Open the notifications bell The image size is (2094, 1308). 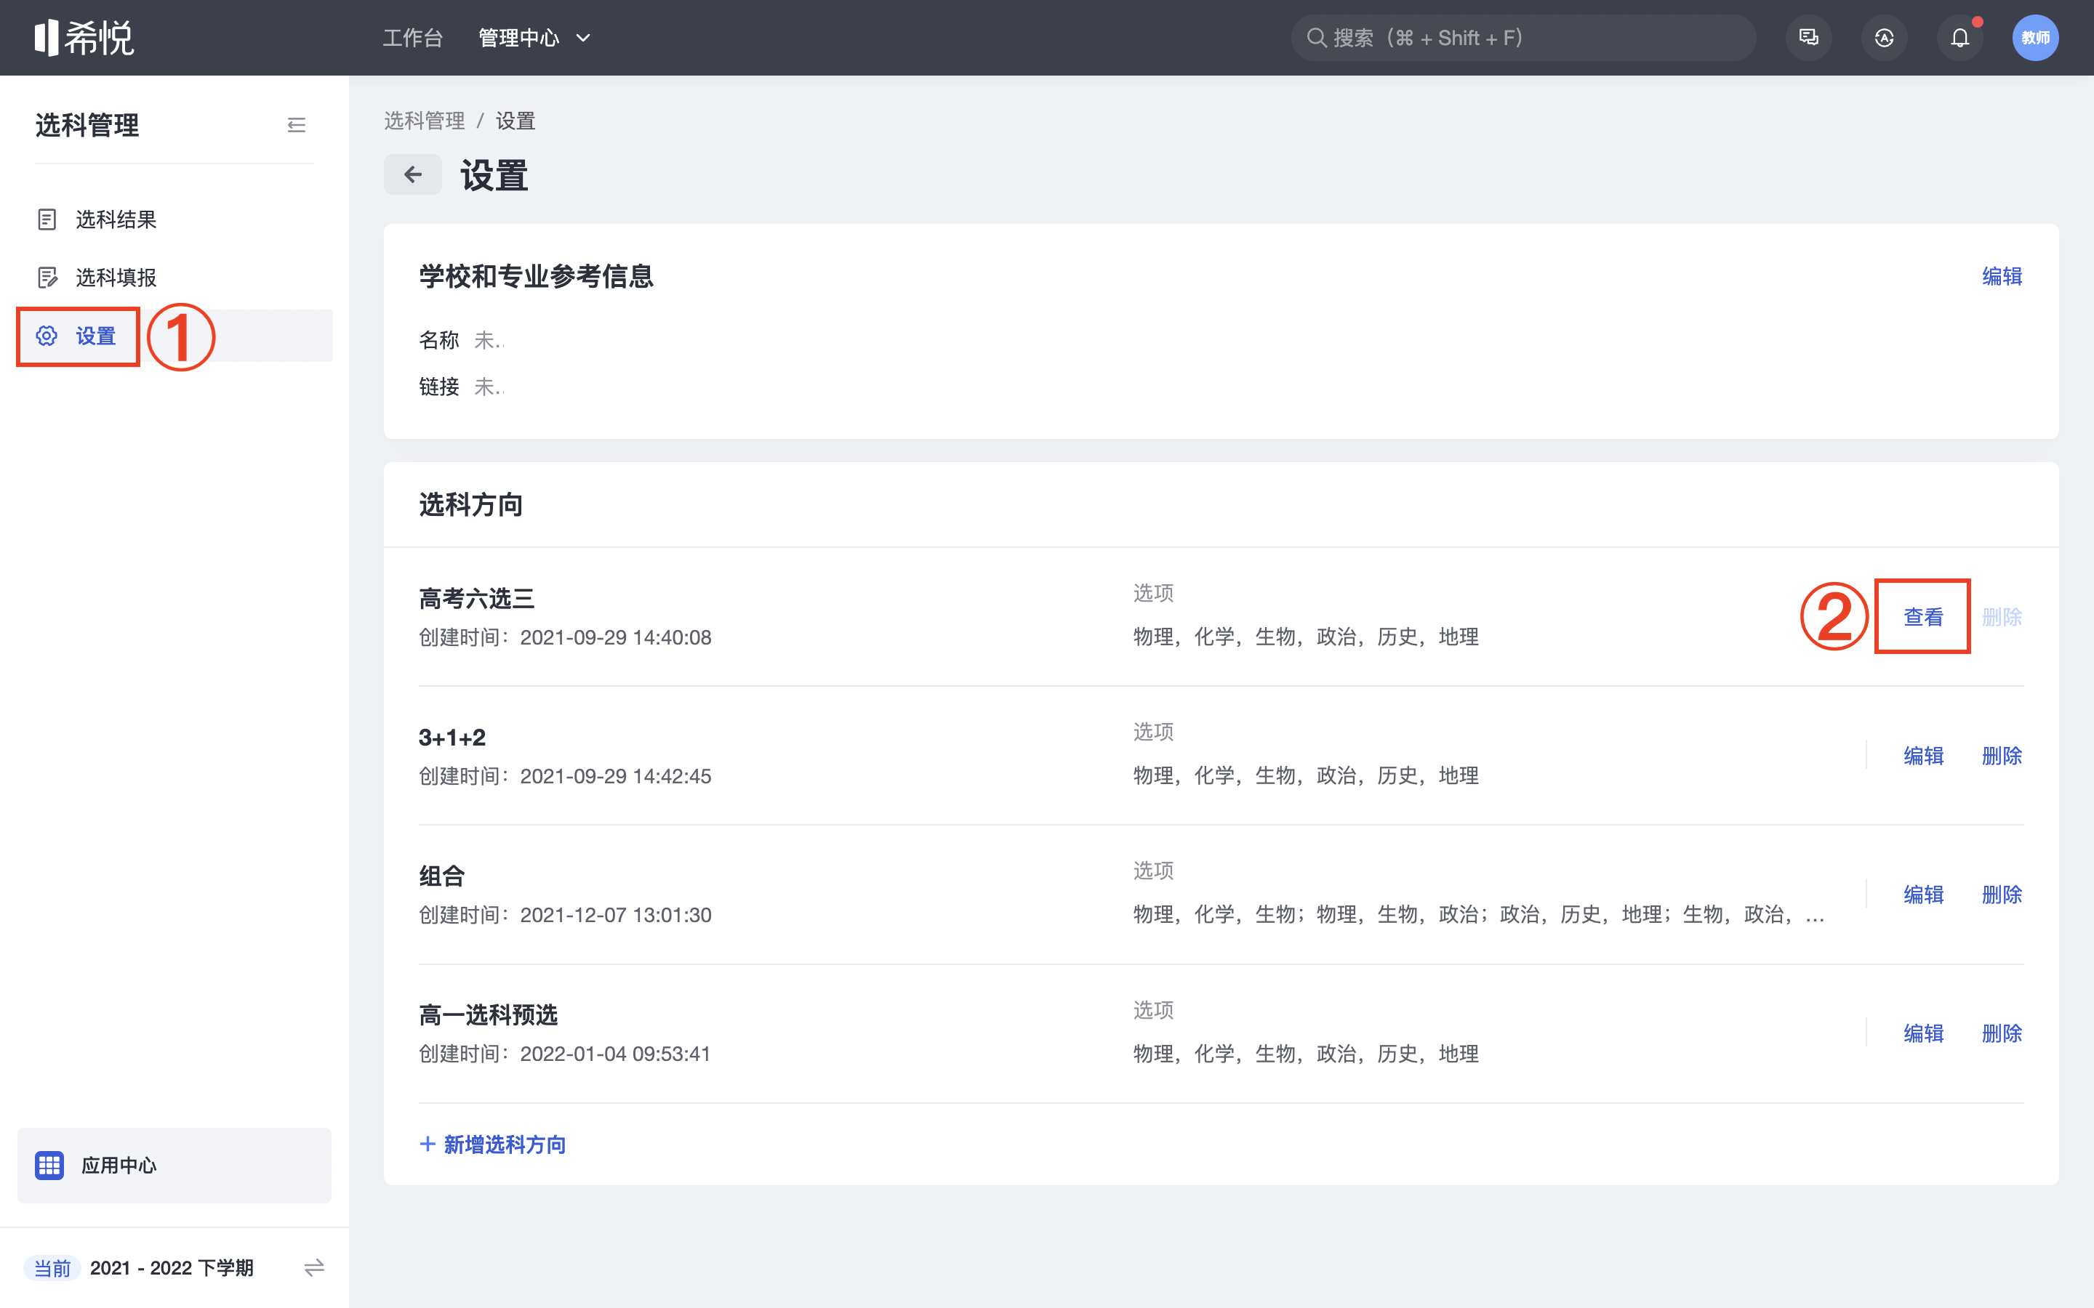pos(1960,38)
